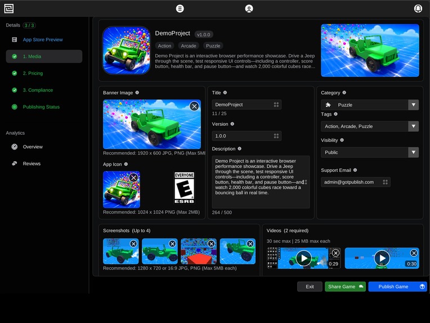Click the Banner Image preview thumbnail

click(x=152, y=124)
